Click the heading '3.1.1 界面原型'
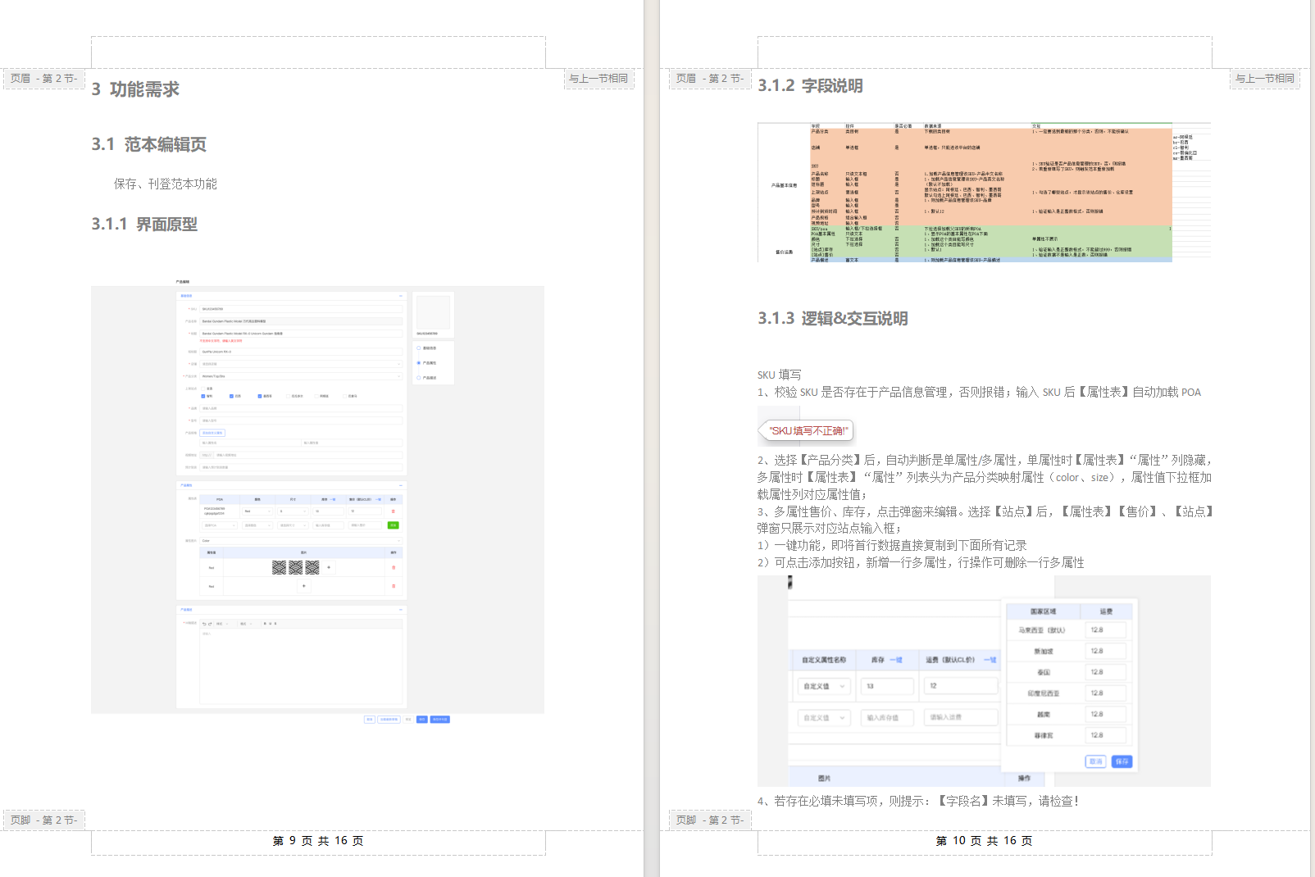 point(144,224)
